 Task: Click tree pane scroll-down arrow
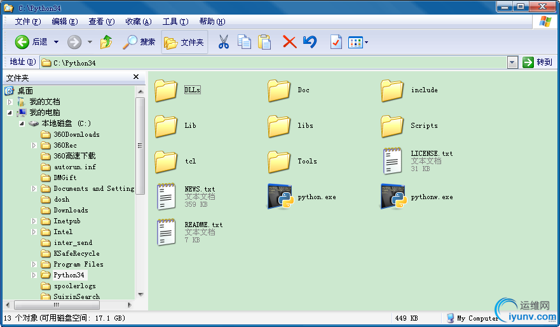[x=140, y=295]
